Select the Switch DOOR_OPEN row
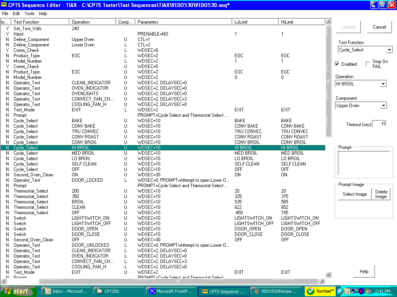Viewport: 397px width, 297px height. (x=163, y=229)
